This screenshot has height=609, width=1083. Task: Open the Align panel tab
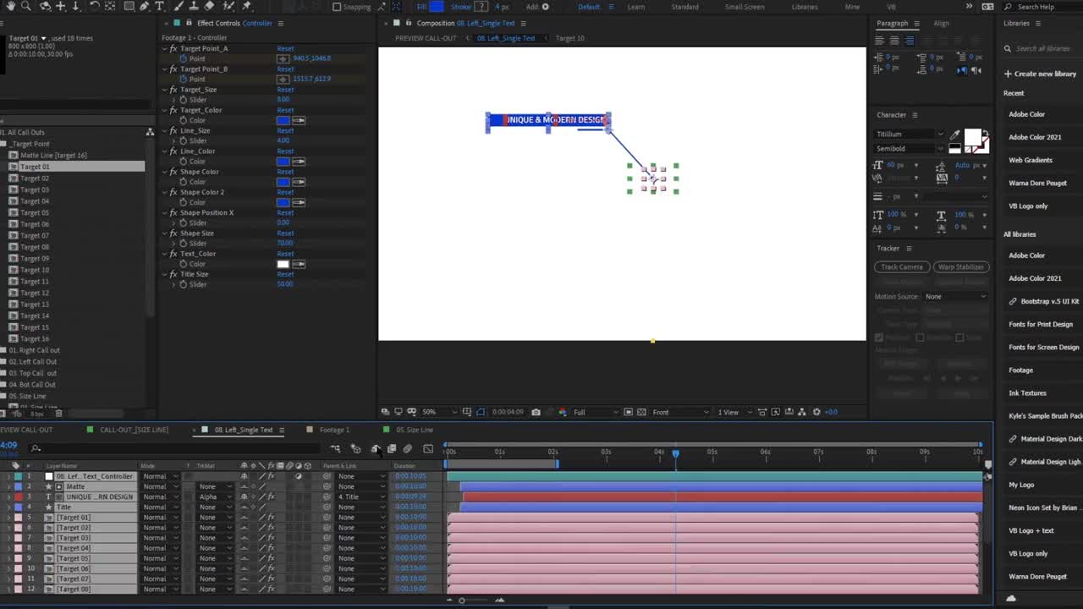[x=941, y=23]
